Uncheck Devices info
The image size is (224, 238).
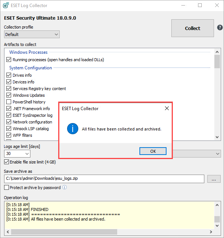tap(9, 82)
